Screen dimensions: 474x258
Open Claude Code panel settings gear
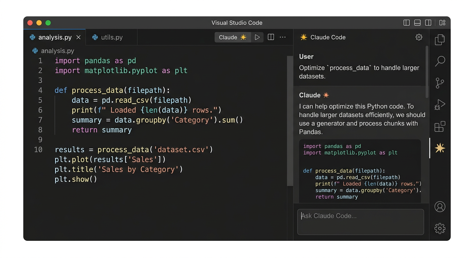point(419,37)
